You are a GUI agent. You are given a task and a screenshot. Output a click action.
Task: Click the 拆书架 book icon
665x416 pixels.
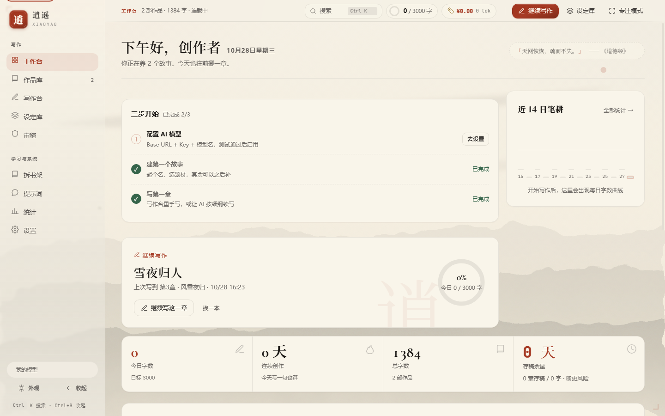point(15,174)
